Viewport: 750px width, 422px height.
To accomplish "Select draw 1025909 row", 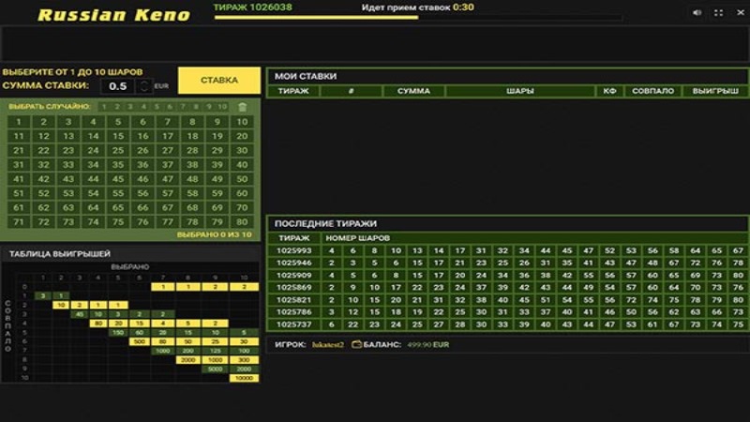I will pos(507,275).
